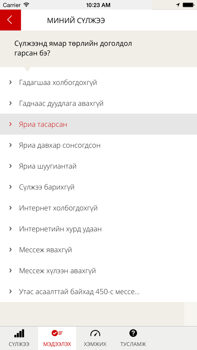
Task: Expand the Яриа тасарсан chevron arrow
Action: point(10,124)
